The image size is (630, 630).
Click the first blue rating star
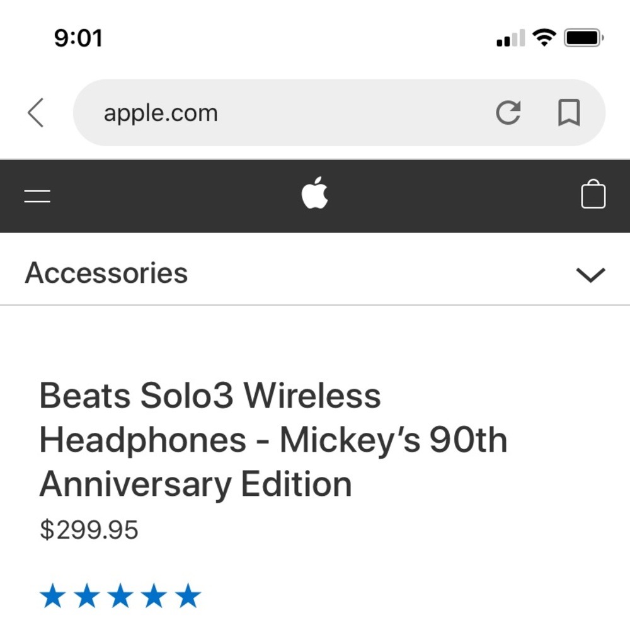(53, 596)
